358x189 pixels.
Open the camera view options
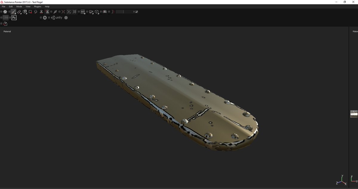pos(91,12)
